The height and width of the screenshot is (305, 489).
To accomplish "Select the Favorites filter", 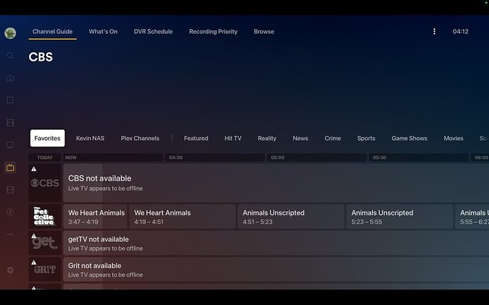I will 47,138.
